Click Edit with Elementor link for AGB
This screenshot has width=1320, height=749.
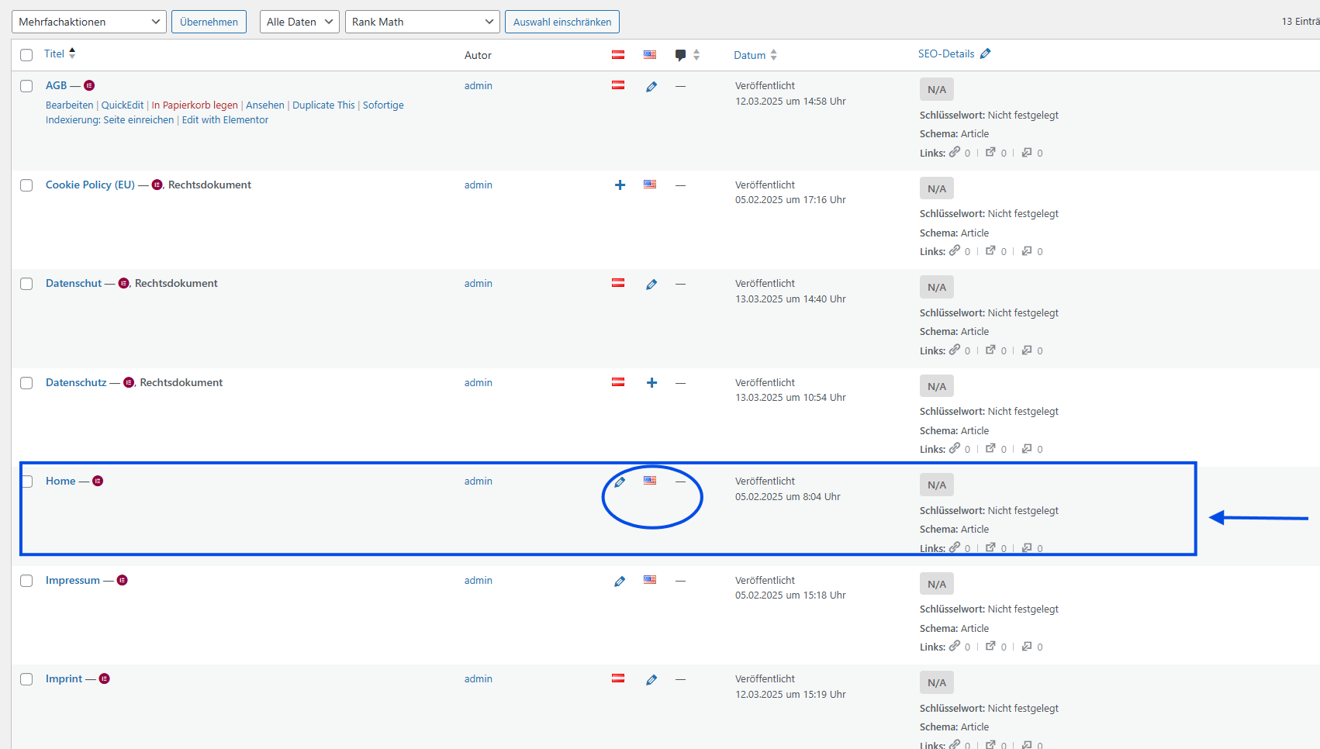point(225,120)
